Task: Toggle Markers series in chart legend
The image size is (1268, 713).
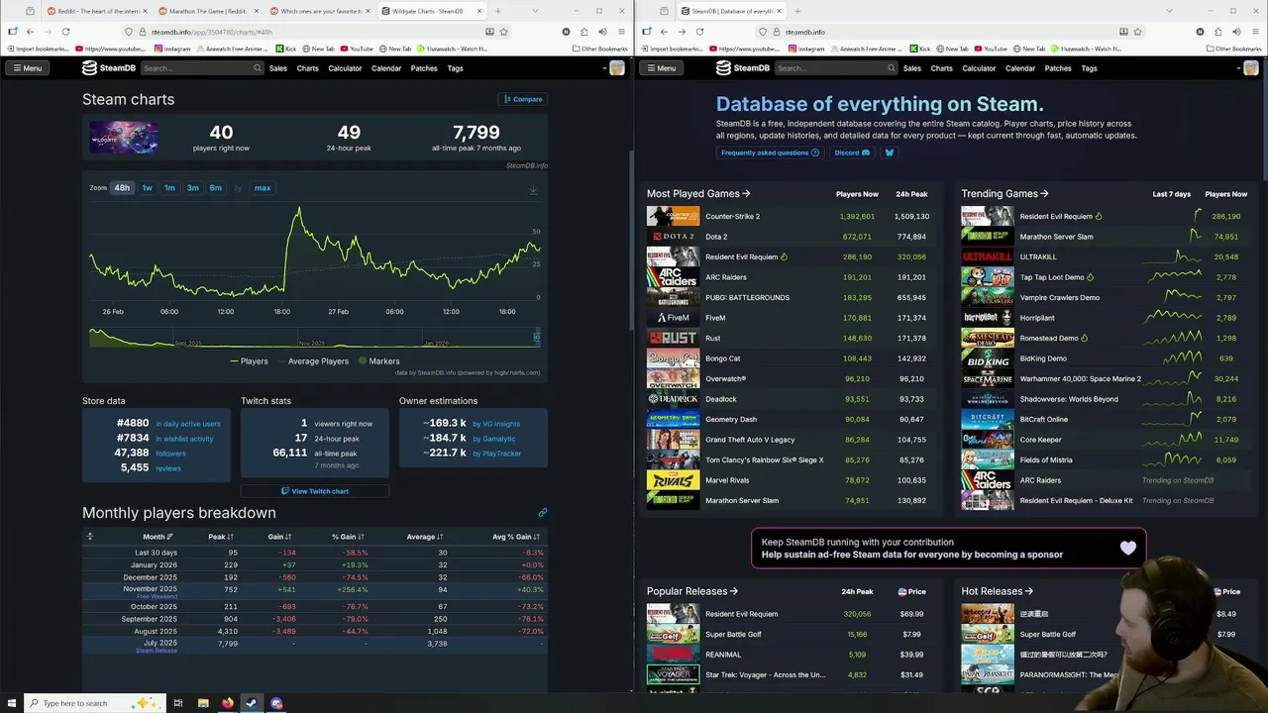Action: point(379,361)
